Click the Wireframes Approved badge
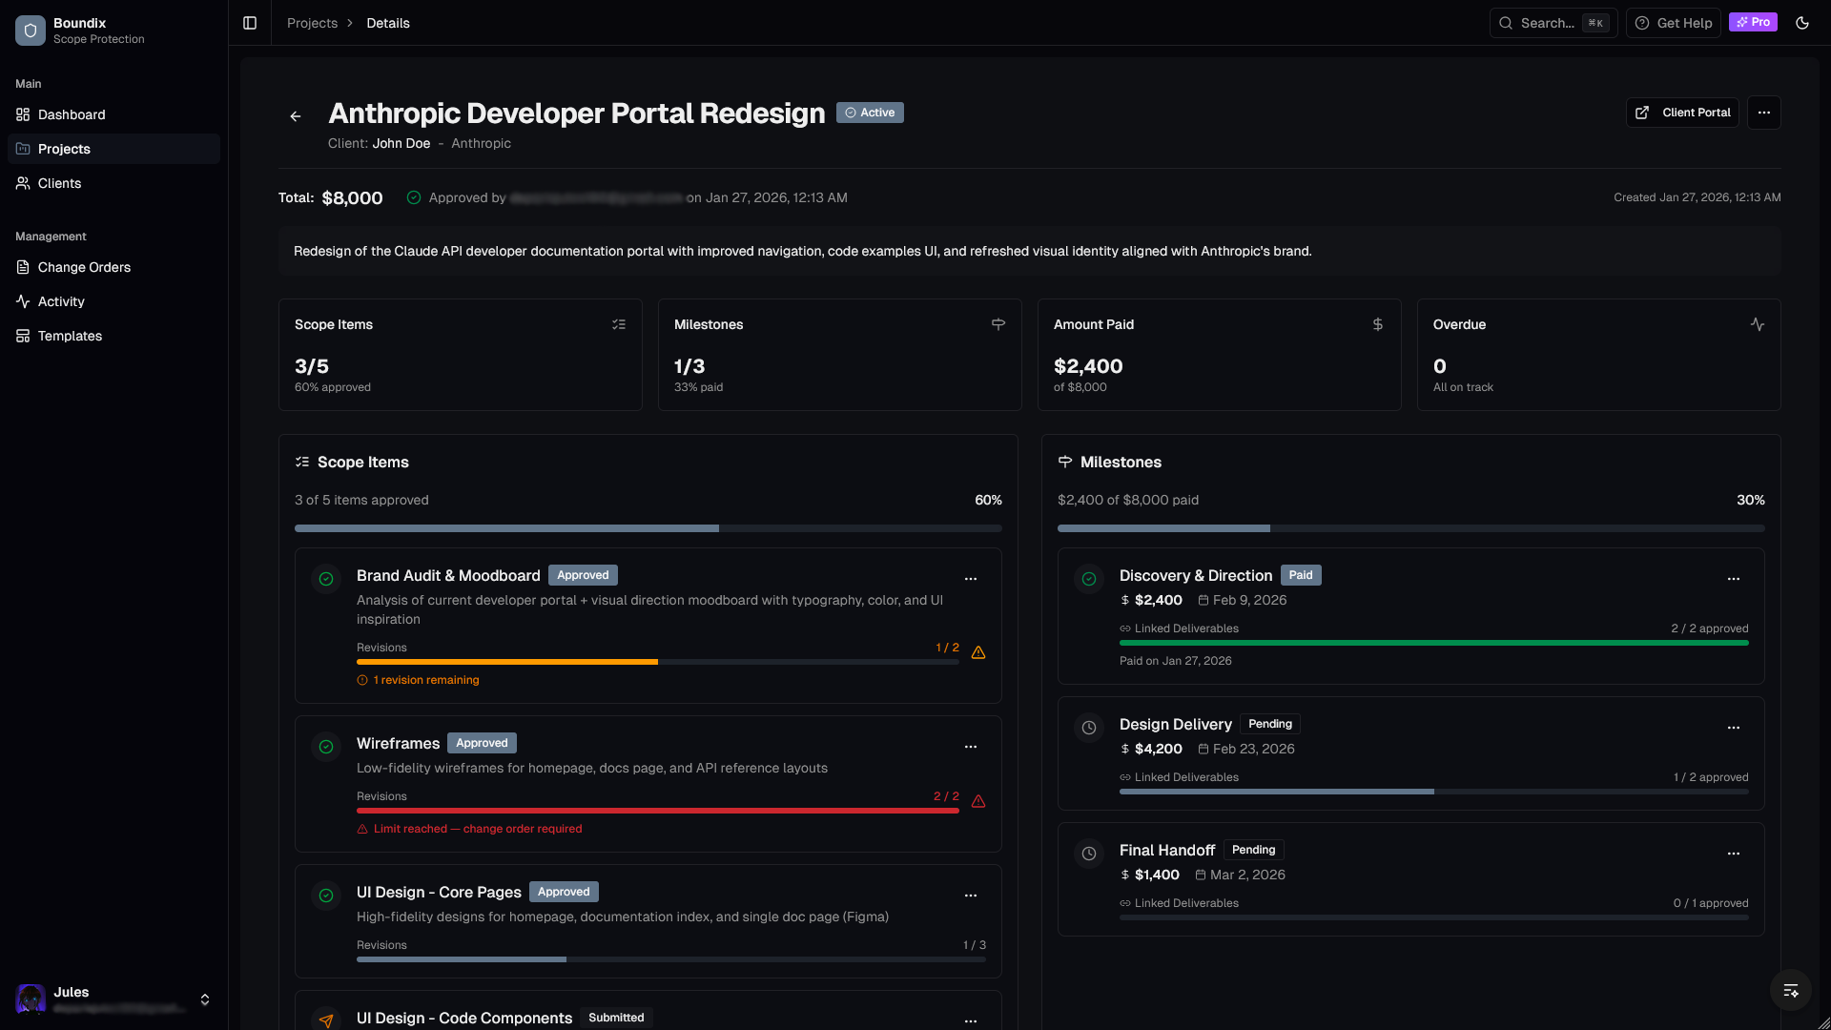 coord(482,743)
